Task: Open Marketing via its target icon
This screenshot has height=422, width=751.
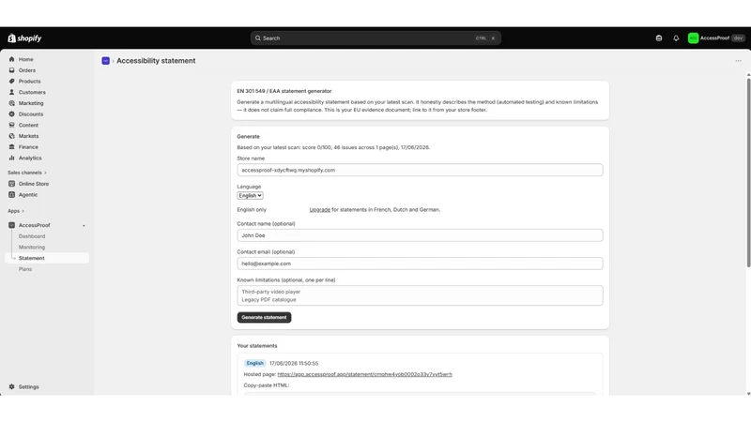Action: [11, 103]
